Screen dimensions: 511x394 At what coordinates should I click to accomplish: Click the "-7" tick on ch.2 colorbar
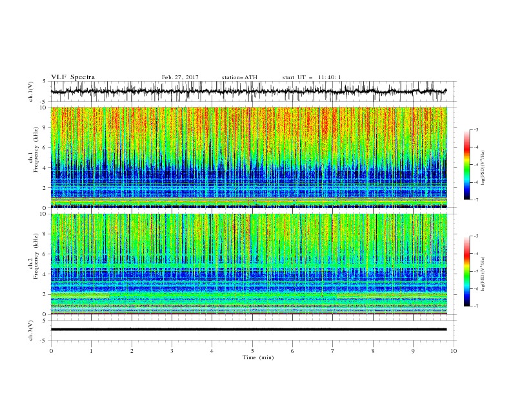point(476,306)
